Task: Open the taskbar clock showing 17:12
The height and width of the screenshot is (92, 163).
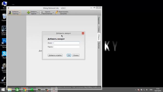Action: (x=158, y=90)
